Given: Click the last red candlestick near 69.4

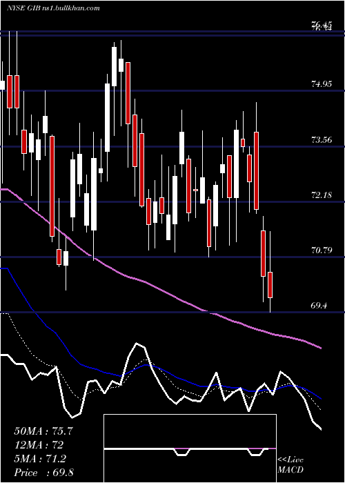Looking at the screenshot, I should pyautogui.click(x=270, y=285).
